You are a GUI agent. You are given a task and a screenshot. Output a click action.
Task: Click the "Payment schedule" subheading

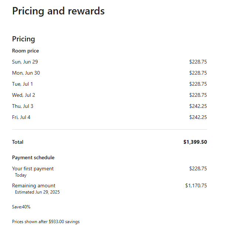click(33, 157)
